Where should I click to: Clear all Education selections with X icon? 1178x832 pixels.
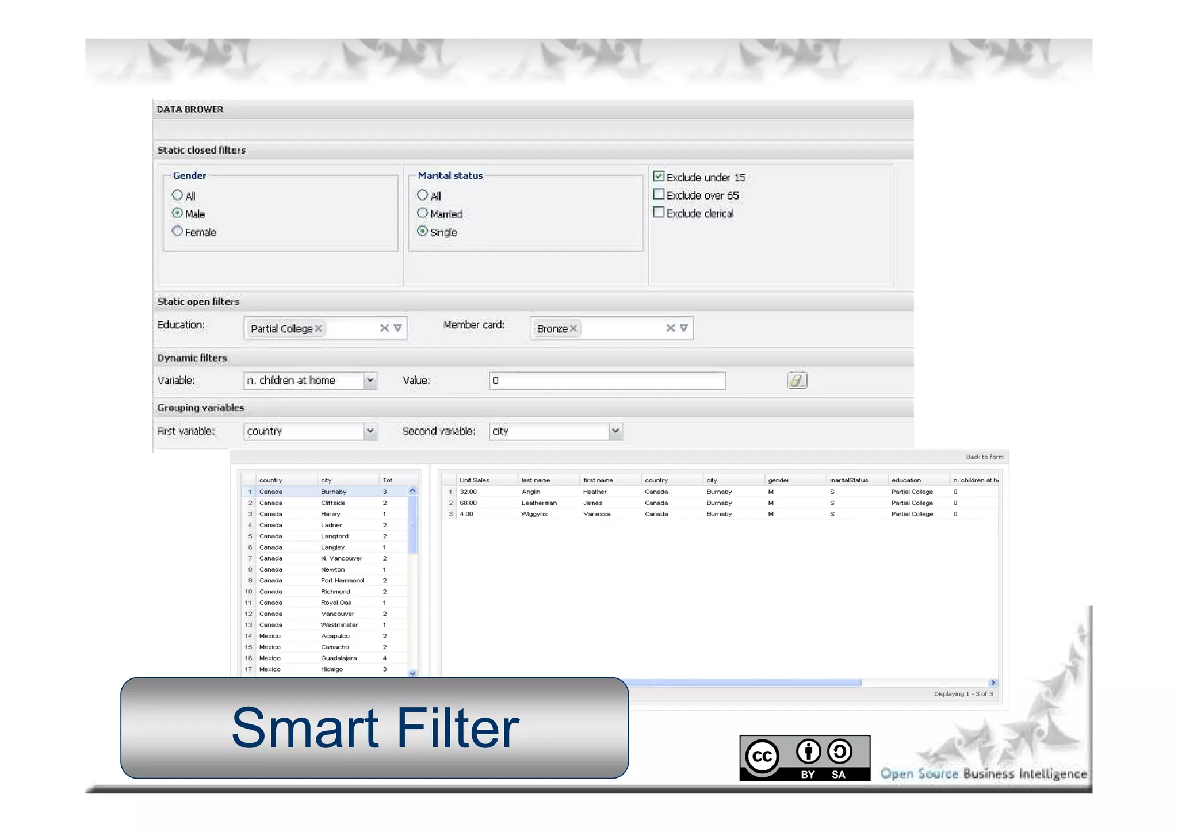pyautogui.click(x=384, y=328)
